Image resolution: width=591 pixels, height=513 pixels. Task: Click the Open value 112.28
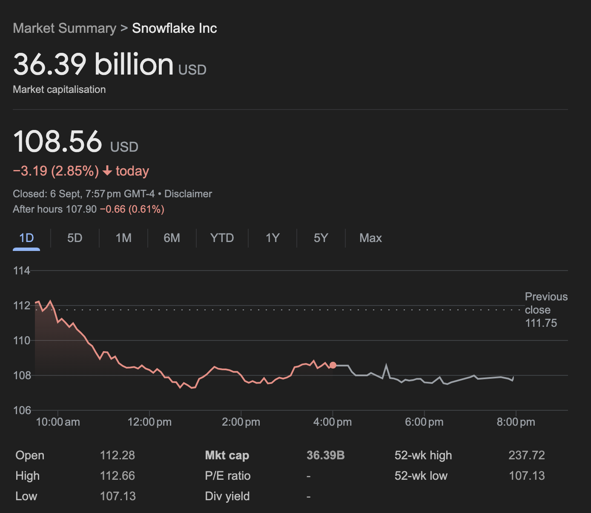tap(118, 455)
